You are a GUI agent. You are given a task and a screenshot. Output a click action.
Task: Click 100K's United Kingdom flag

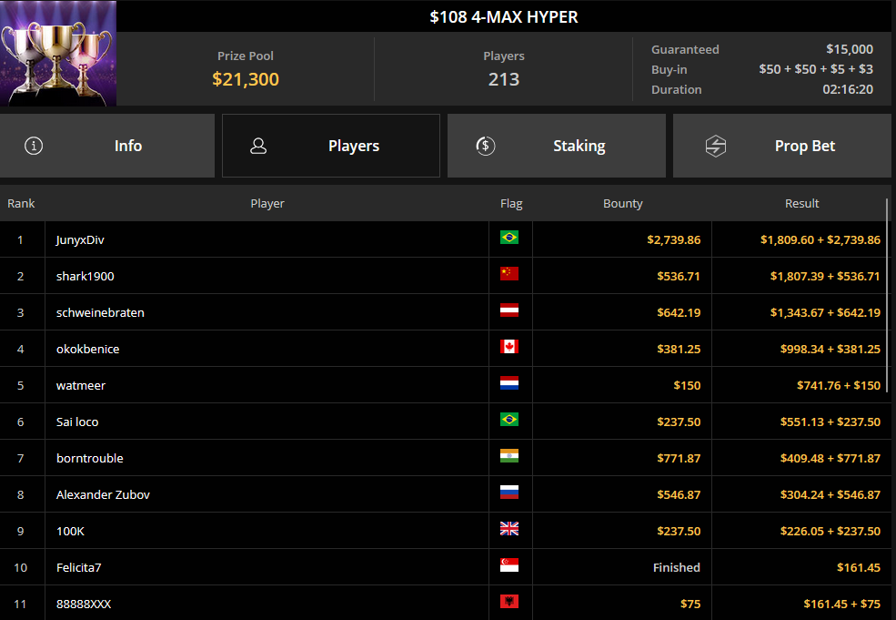click(x=509, y=529)
